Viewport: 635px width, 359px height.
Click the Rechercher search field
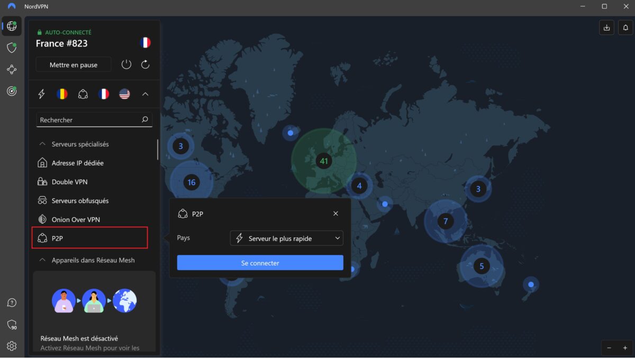(x=94, y=119)
